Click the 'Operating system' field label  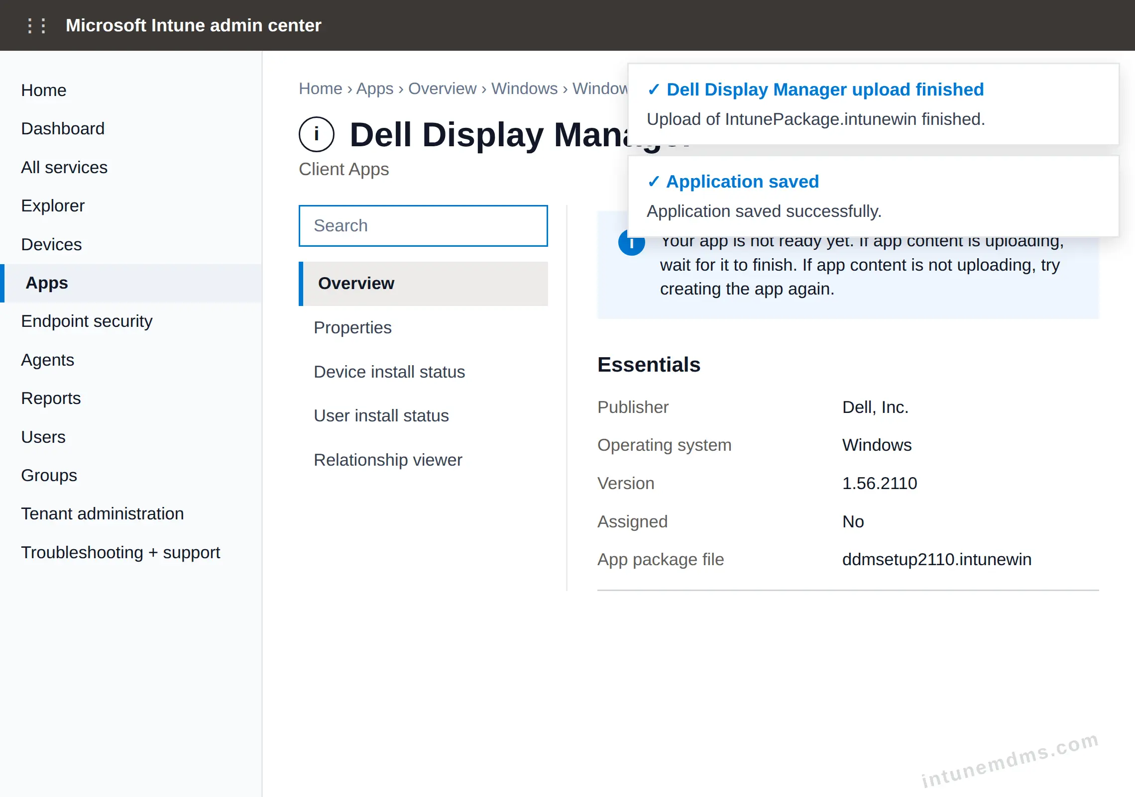[x=665, y=445]
